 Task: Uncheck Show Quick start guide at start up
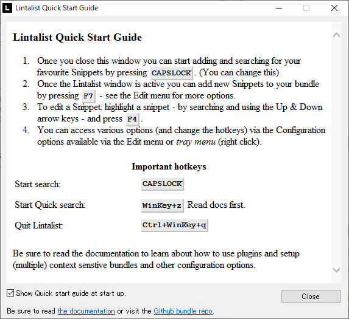tap(10, 293)
